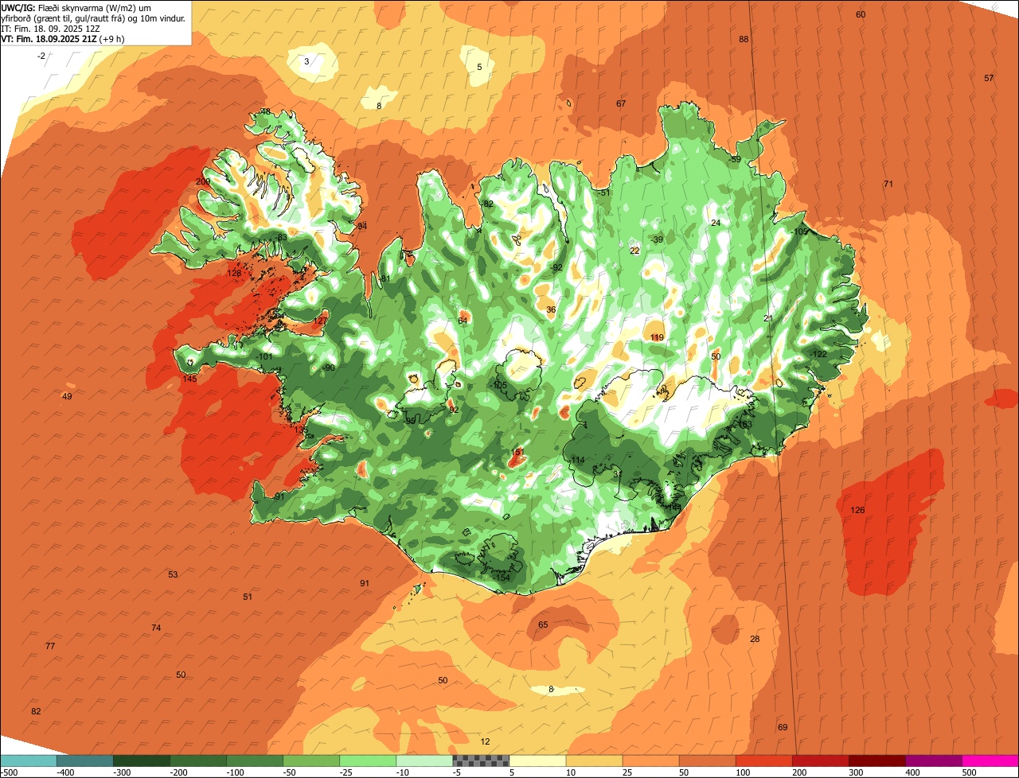This screenshot has height=778, width=1019.
Task: Click the -10 to -5 pale green swatch
Action: [424, 760]
